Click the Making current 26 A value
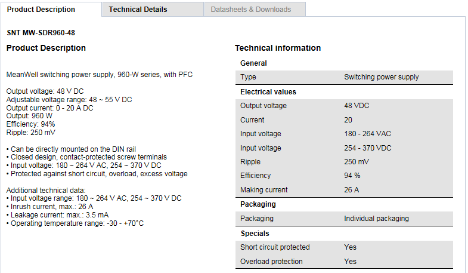Image resolution: width=468 pixels, height=273 pixels. [x=351, y=190]
